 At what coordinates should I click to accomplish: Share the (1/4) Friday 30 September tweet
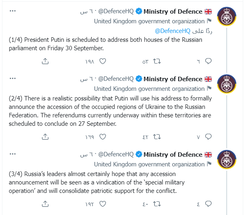(45, 61)
